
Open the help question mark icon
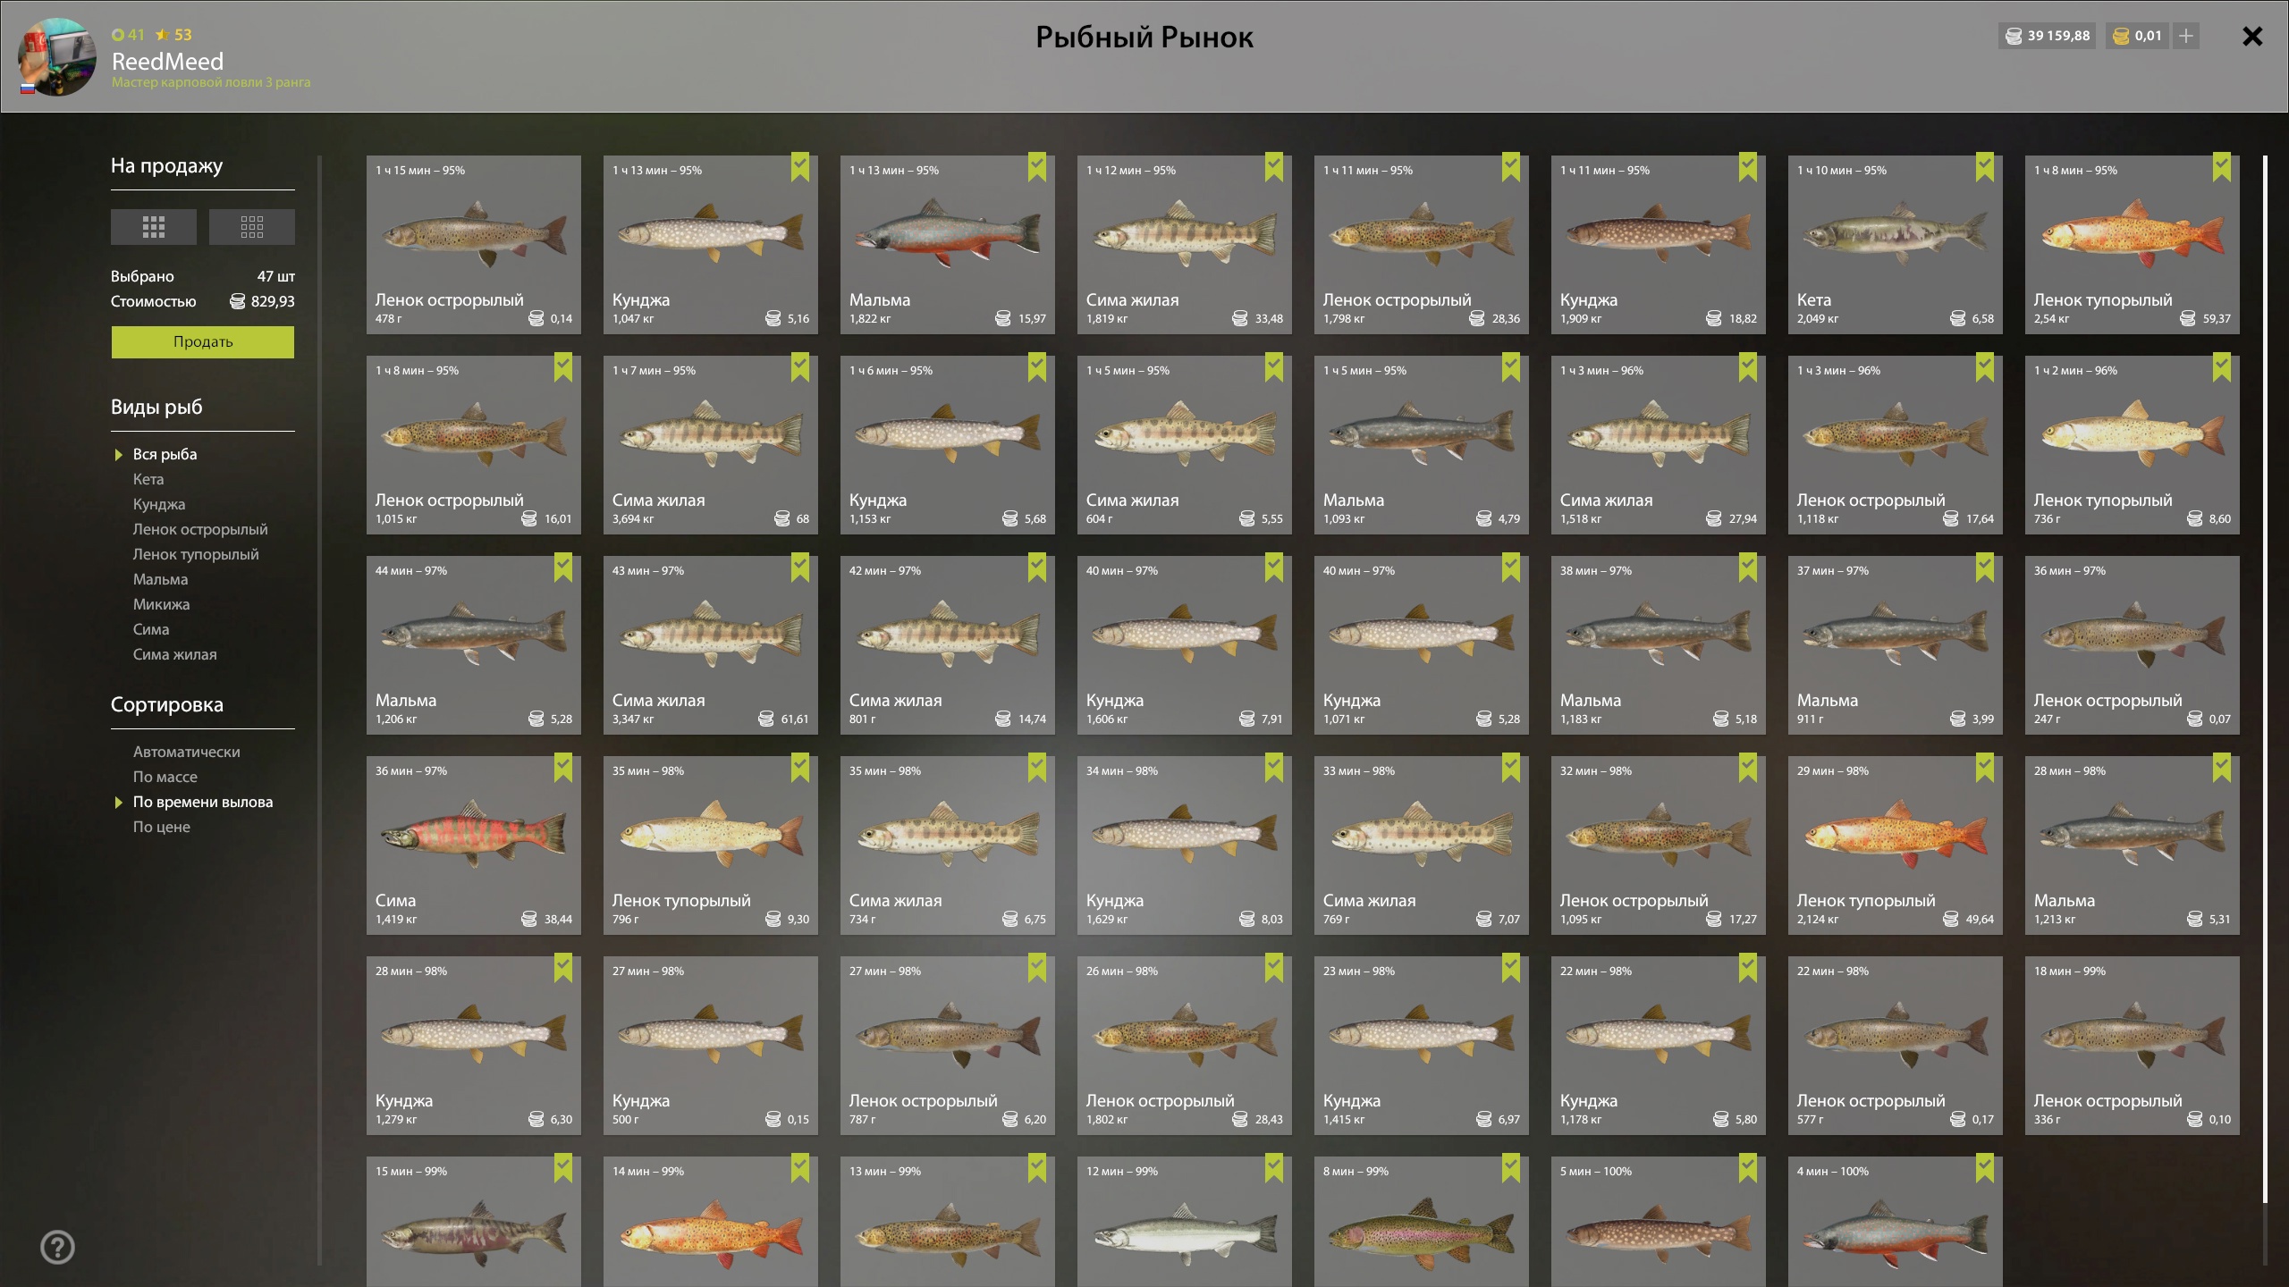pyautogui.click(x=58, y=1247)
